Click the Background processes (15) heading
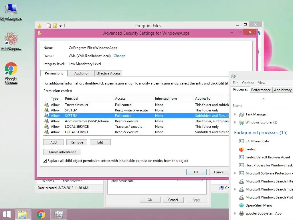The height and width of the screenshot is (220, 293). 261,133
